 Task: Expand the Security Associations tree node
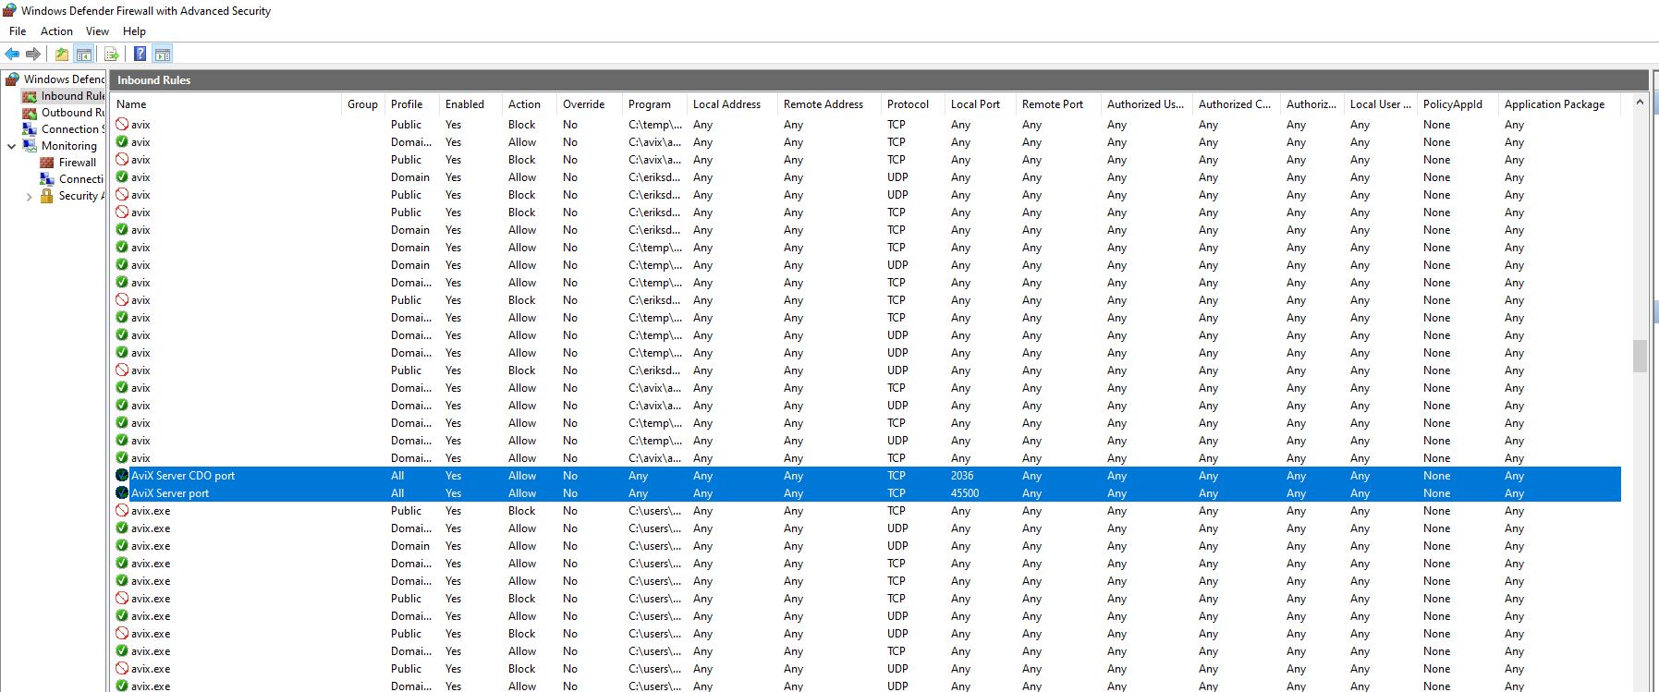pyautogui.click(x=29, y=197)
